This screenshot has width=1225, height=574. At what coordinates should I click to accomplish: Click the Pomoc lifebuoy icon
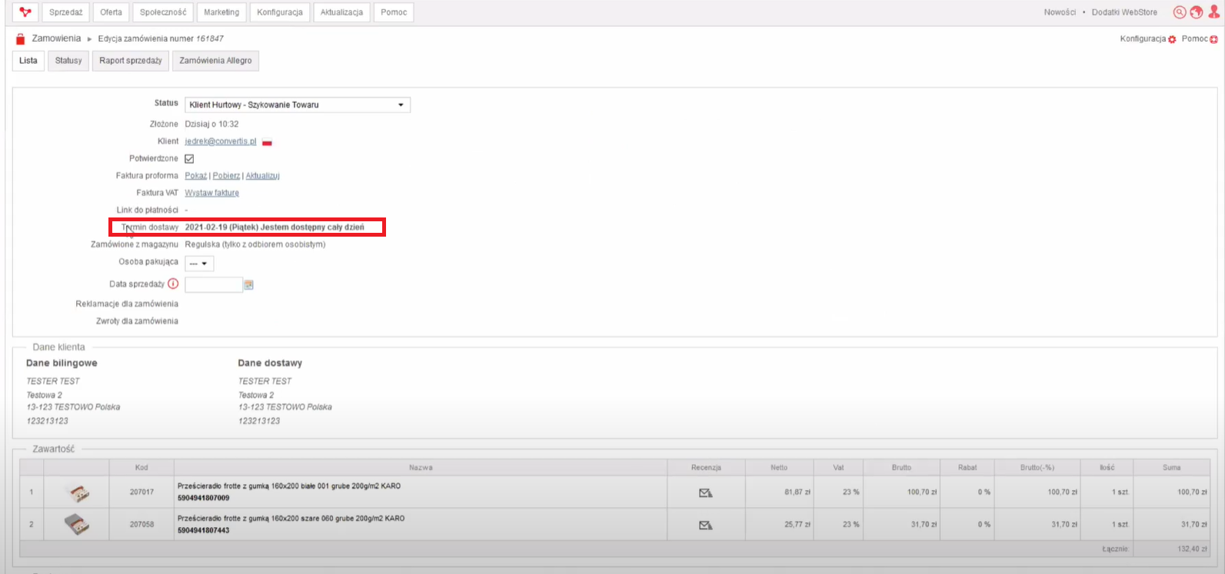1214,39
